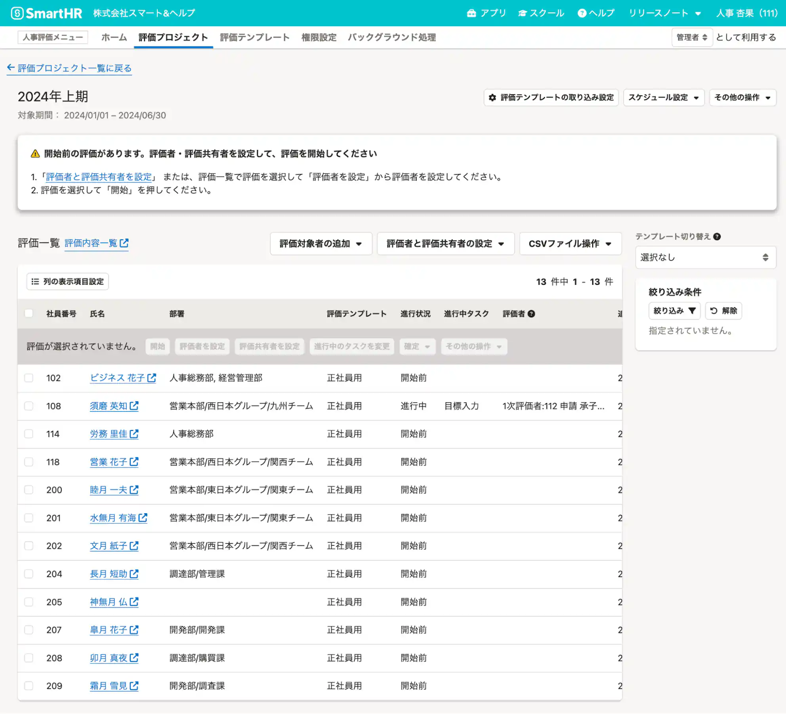786x714 pixels.
Task: Expand CSVファイル操作 dropdown
Action: coord(570,244)
